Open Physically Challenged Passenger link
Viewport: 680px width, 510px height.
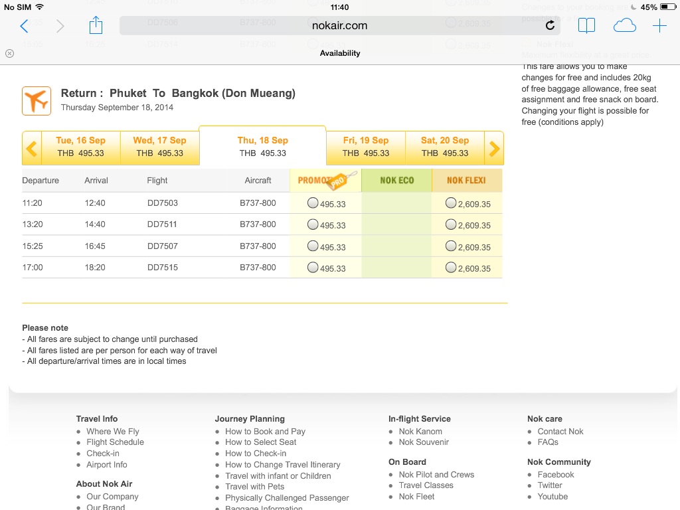(x=287, y=498)
